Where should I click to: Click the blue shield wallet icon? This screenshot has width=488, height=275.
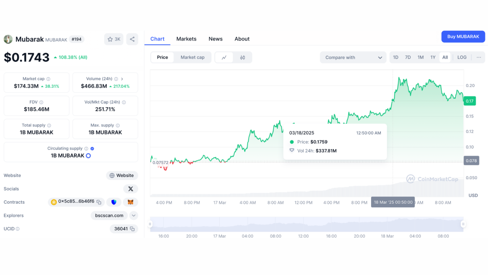[x=114, y=202]
